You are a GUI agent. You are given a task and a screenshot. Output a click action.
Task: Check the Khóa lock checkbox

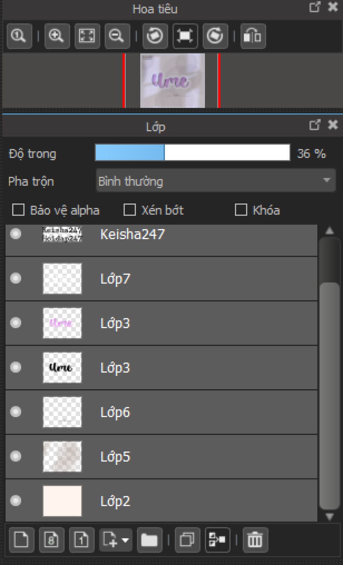[x=241, y=210]
